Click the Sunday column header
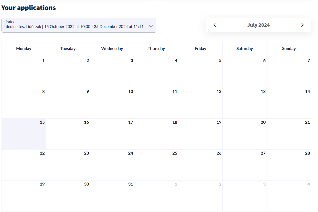The width and height of the screenshot is (318, 212). [x=289, y=49]
